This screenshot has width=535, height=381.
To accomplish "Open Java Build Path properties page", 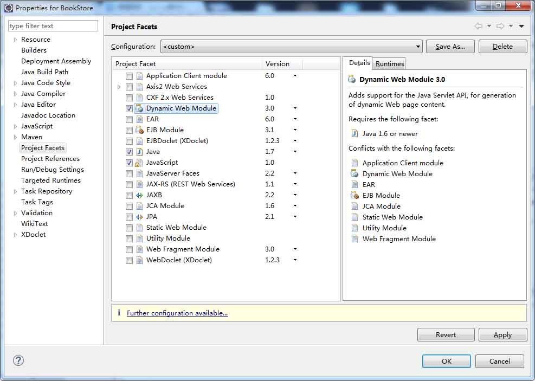I will click(x=44, y=72).
